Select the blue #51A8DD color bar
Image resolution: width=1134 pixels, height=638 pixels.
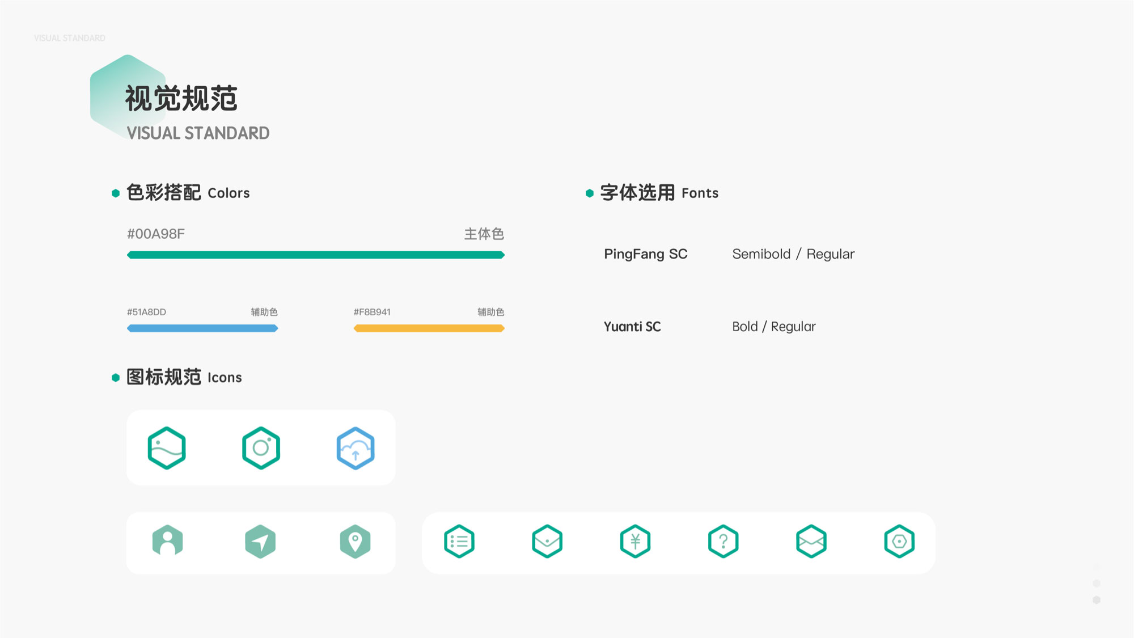[202, 328]
